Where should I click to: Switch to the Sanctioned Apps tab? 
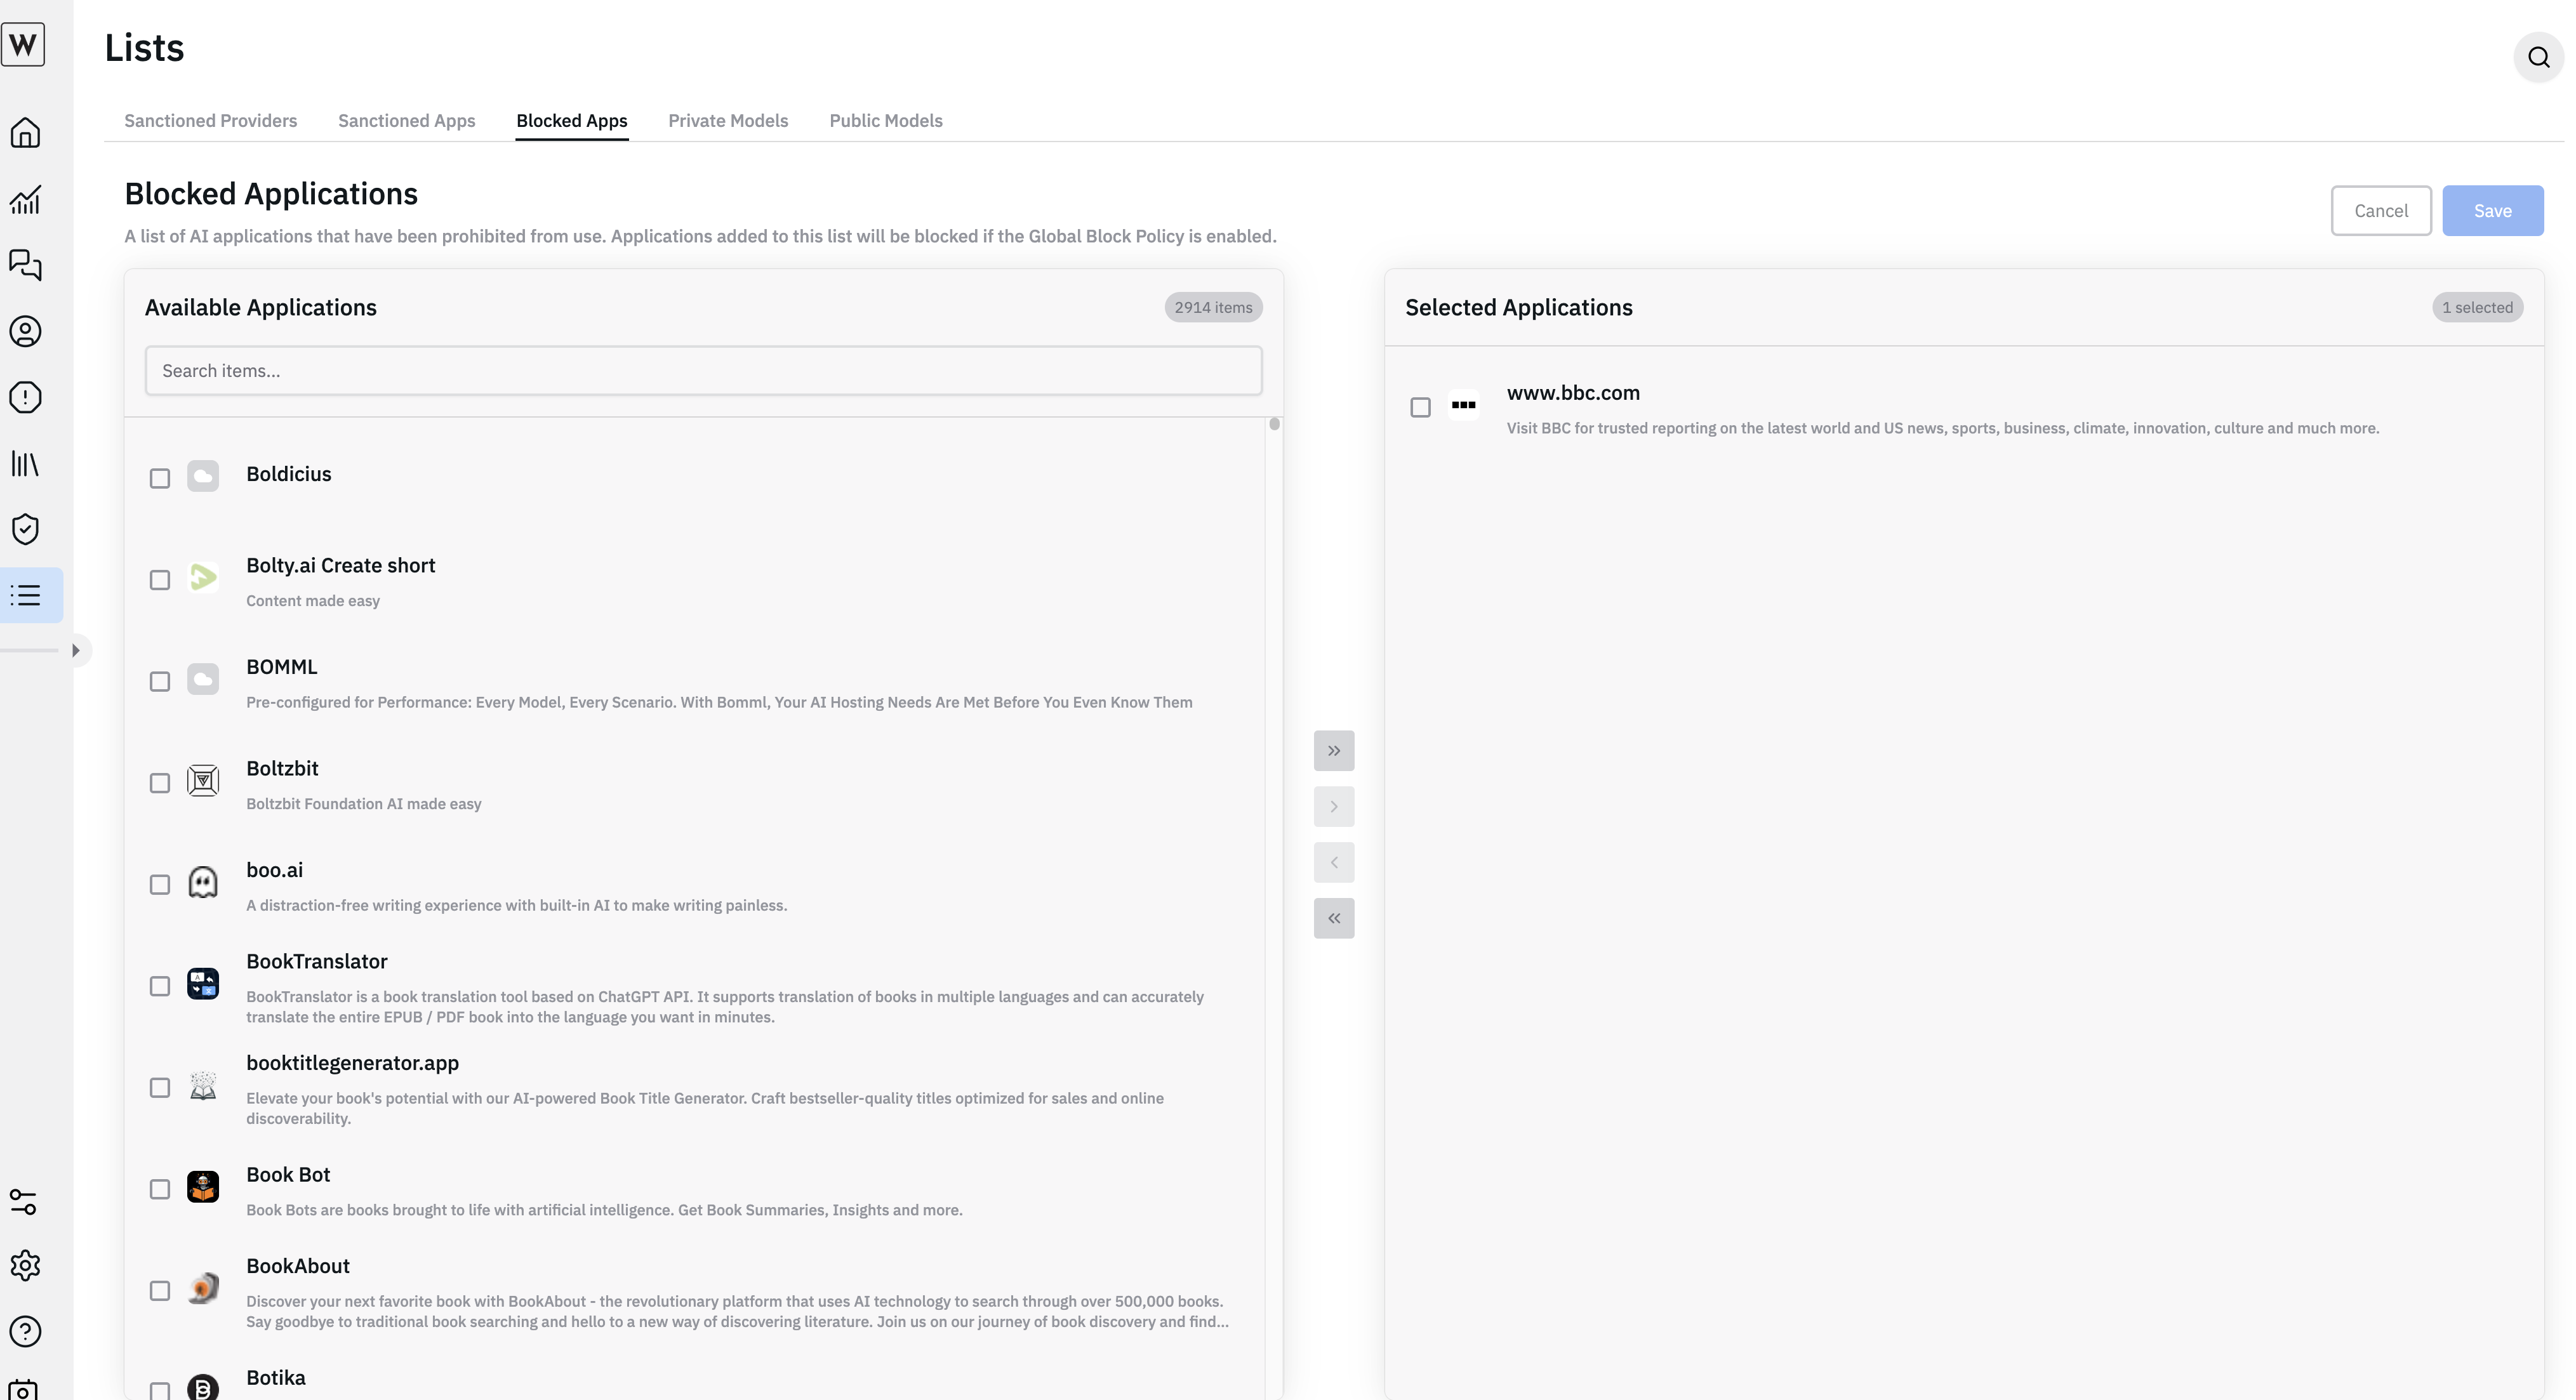[x=406, y=120]
